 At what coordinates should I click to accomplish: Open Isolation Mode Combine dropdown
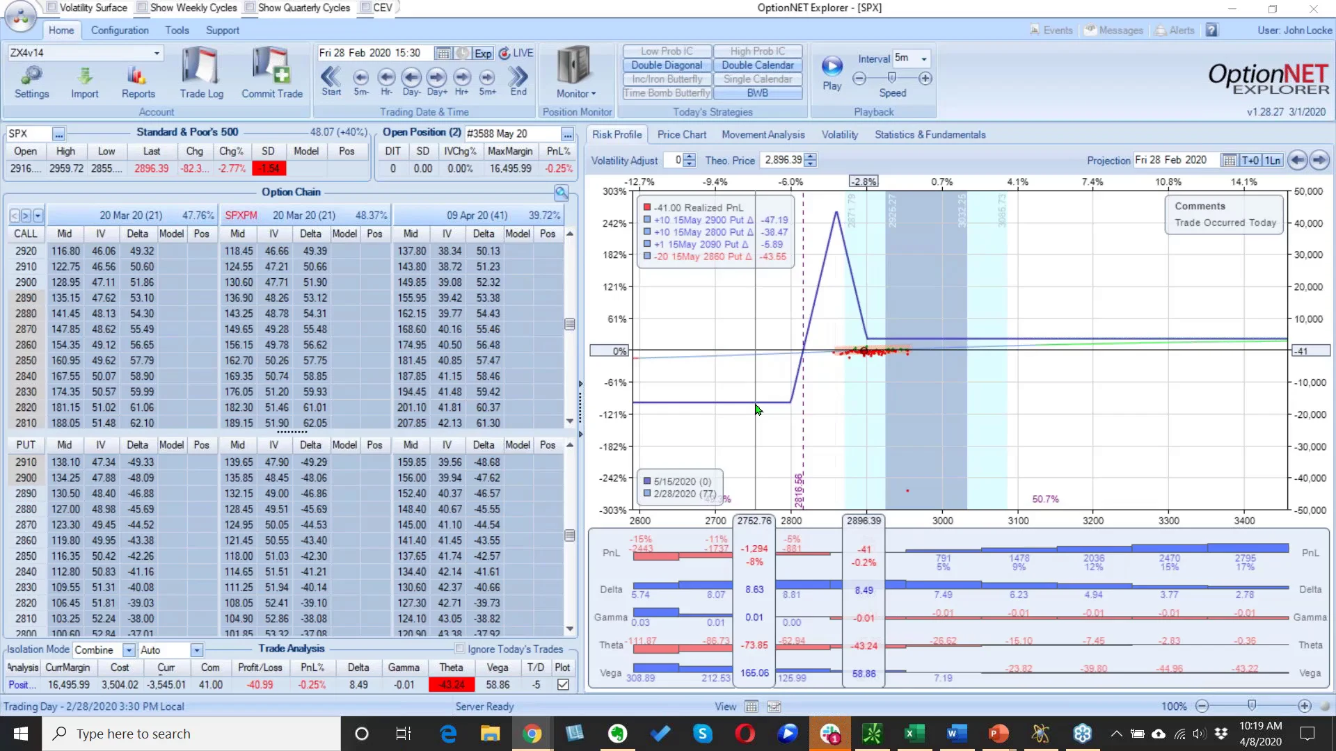(x=129, y=650)
